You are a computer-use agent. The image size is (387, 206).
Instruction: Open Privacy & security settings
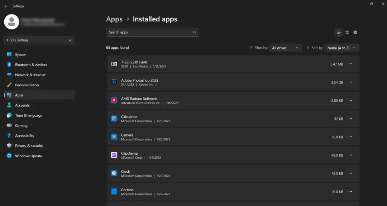(x=39, y=145)
